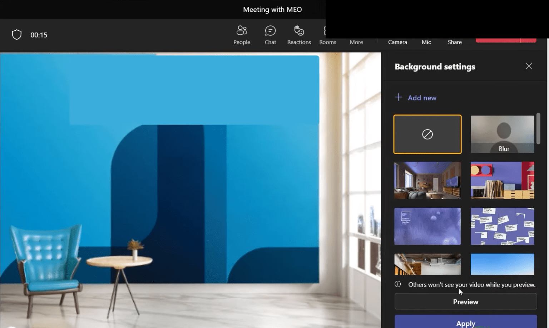Toggle the Camera off
Image resolution: width=549 pixels, height=328 pixels.
tap(397, 42)
